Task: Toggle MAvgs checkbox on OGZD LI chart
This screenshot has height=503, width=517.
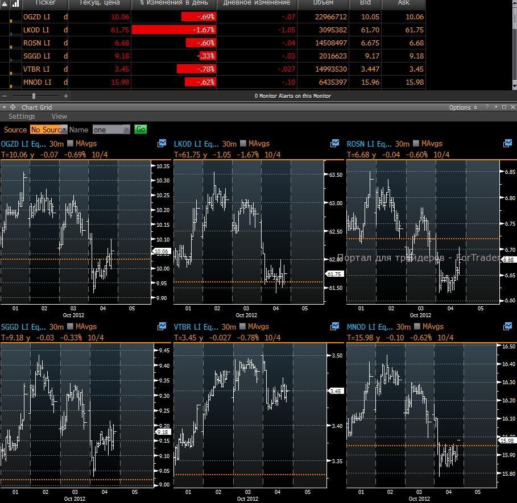Action: (x=70, y=143)
